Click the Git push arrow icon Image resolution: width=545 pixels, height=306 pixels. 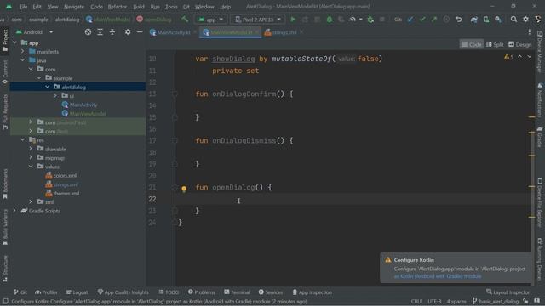434,20
